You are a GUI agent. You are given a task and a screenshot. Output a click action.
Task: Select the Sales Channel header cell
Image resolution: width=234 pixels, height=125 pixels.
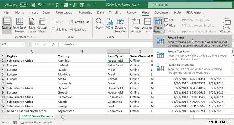[140, 56]
